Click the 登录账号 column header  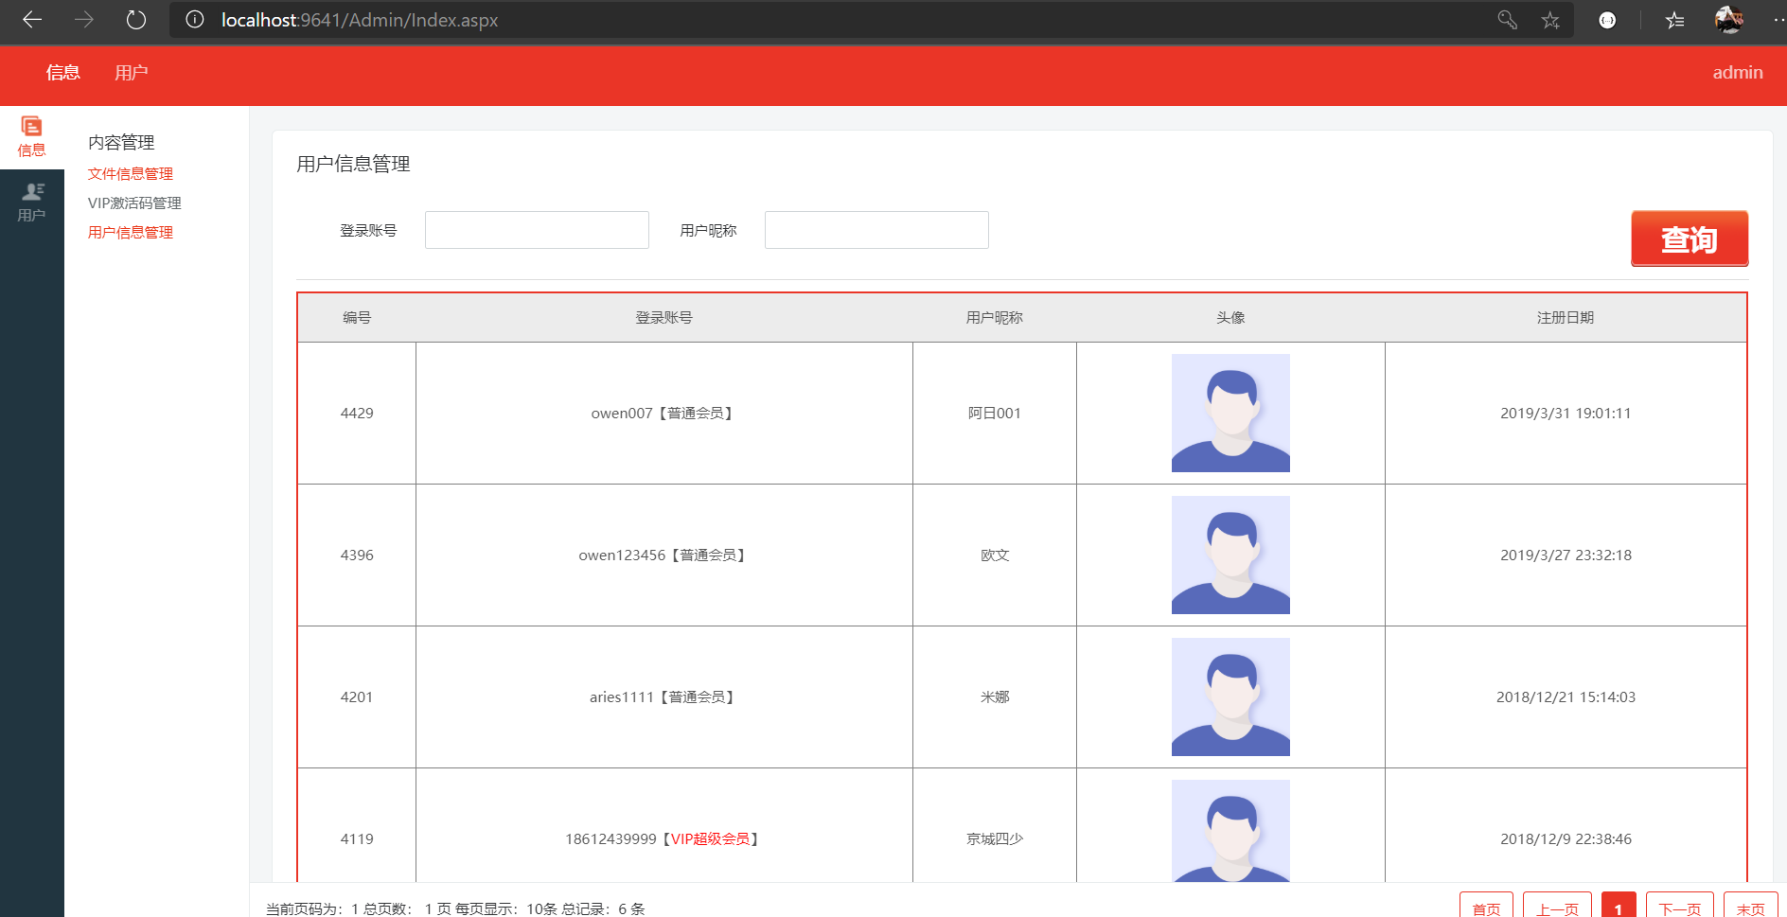tap(663, 318)
